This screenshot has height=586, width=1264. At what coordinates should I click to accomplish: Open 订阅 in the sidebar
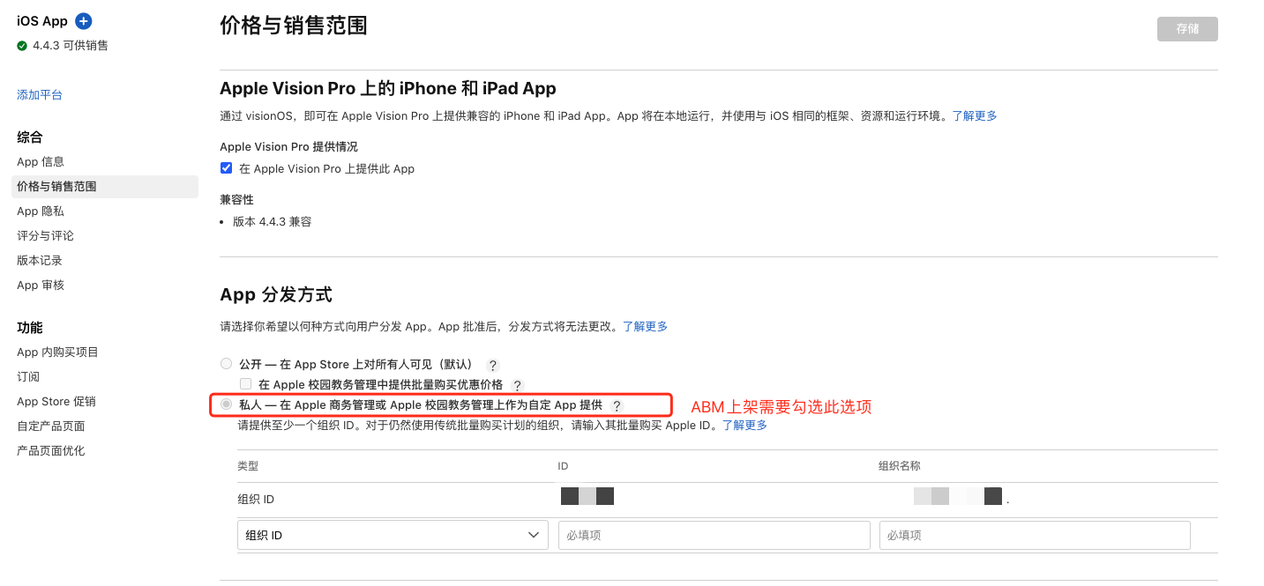[28, 377]
